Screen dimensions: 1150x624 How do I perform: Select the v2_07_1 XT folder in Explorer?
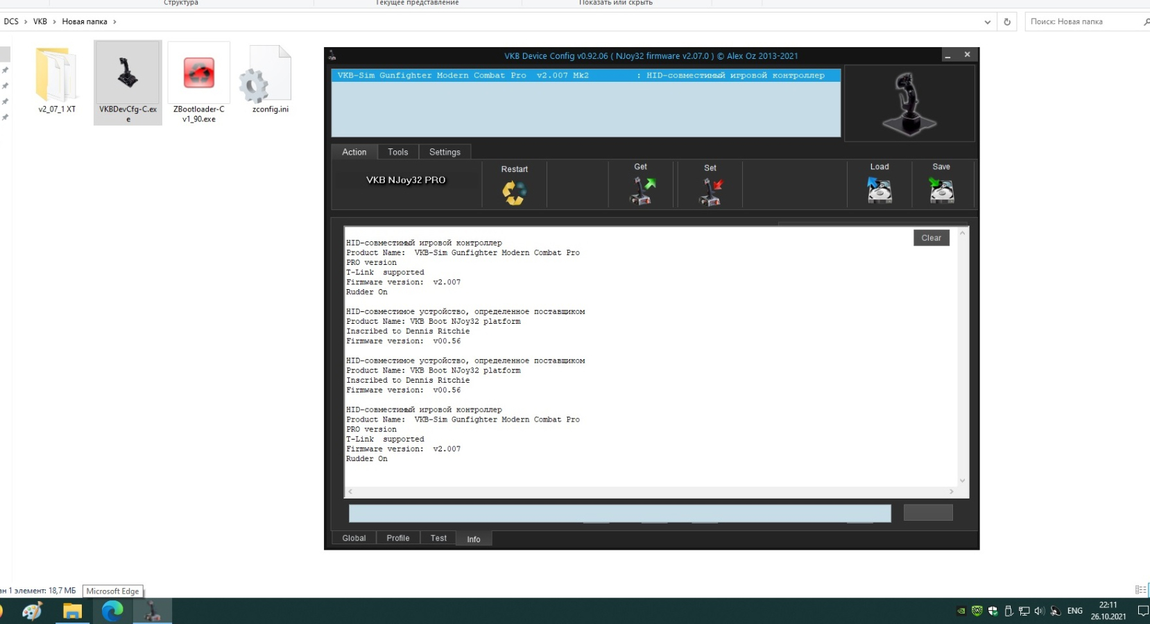click(57, 80)
